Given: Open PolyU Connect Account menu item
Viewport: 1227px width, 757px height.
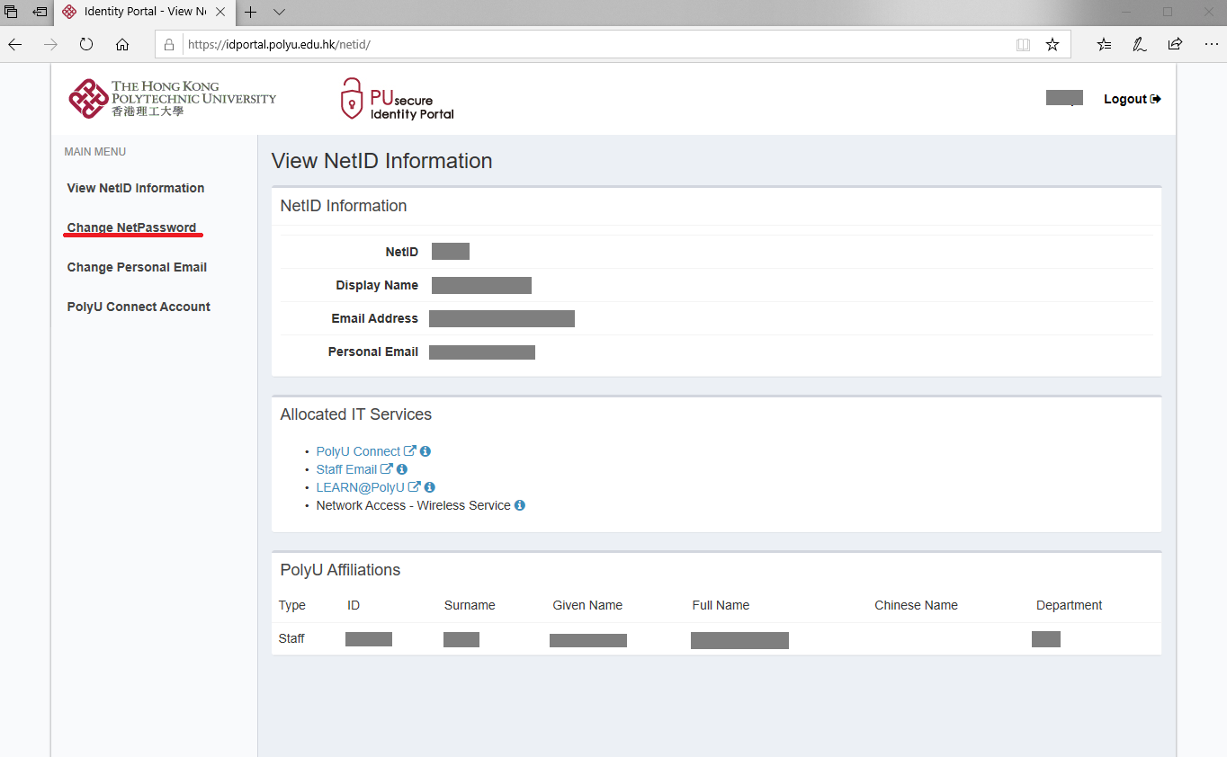Looking at the screenshot, I should pos(139,307).
